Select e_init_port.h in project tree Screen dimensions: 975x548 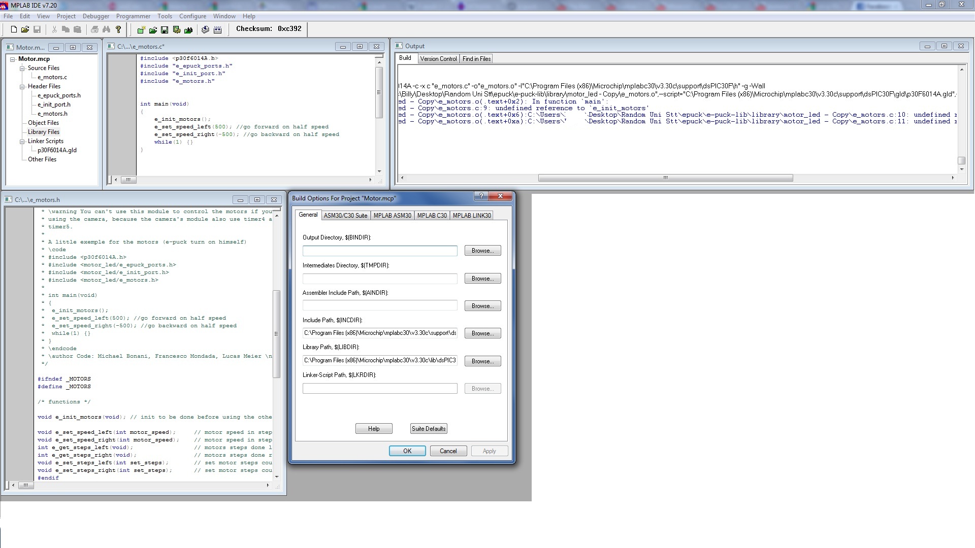click(54, 105)
